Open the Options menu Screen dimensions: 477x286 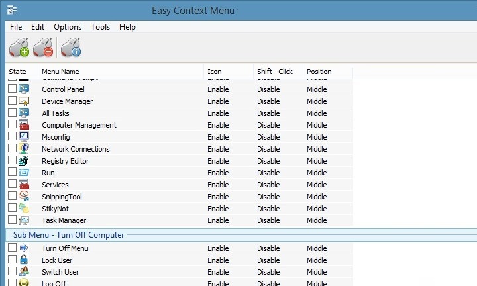pyautogui.click(x=68, y=27)
